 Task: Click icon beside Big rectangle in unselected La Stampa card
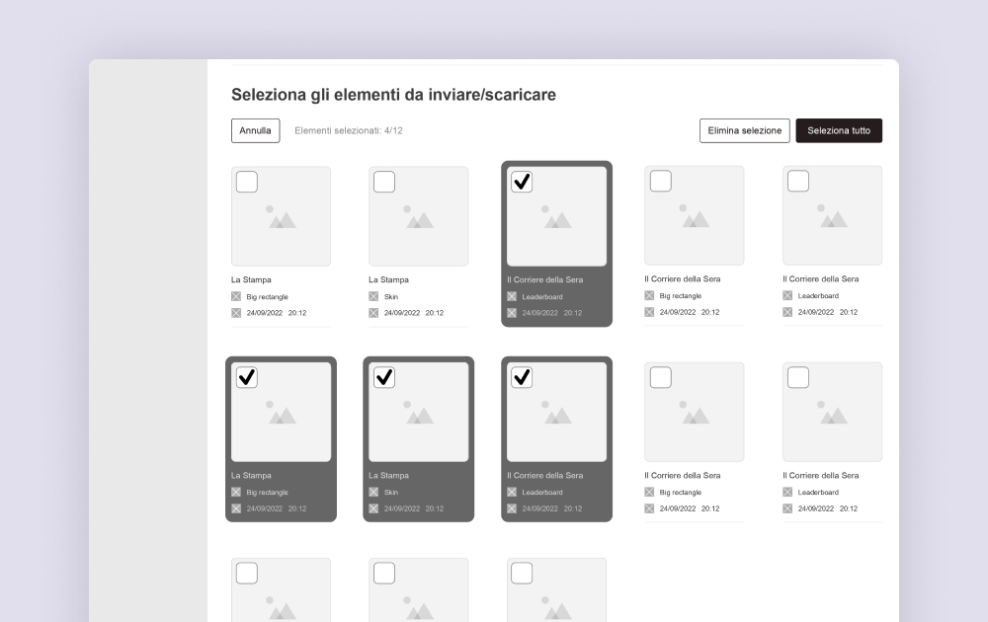coord(236,296)
